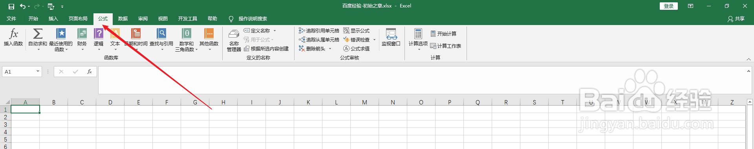
Task: Click the Sign in (登录) button
Action: (669, 6)
